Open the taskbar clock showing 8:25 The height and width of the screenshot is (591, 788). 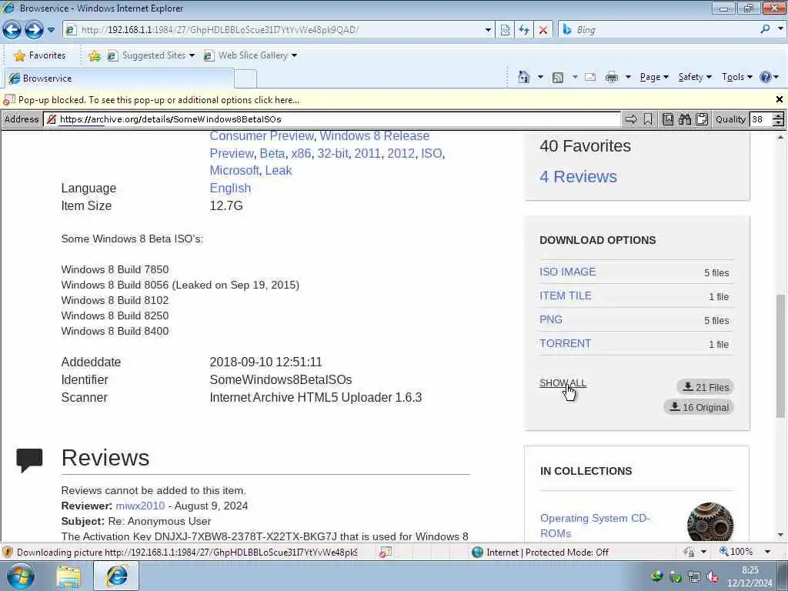coord(750,576)
